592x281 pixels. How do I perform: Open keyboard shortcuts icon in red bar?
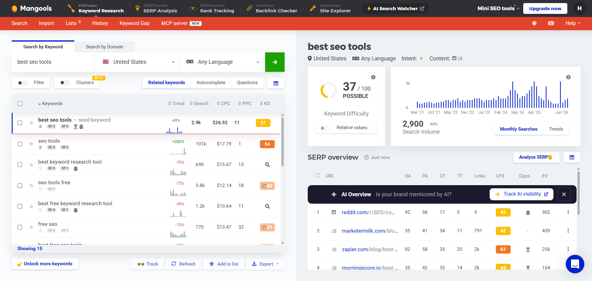coord(551,23)
